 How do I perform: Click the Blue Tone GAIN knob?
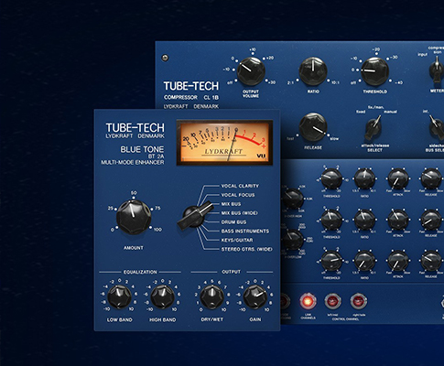point(255,296)
